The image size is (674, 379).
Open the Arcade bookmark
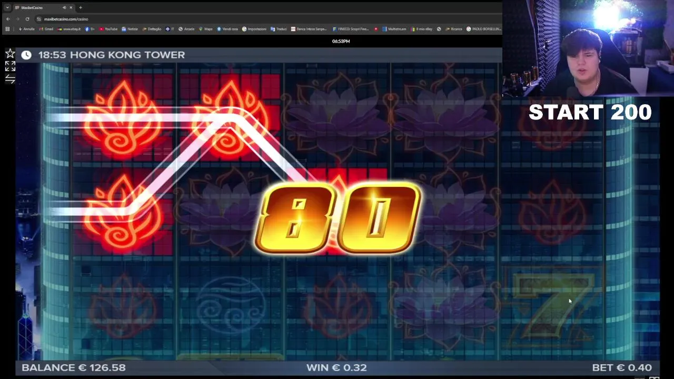pyautogui.click(x=186, y=29)
